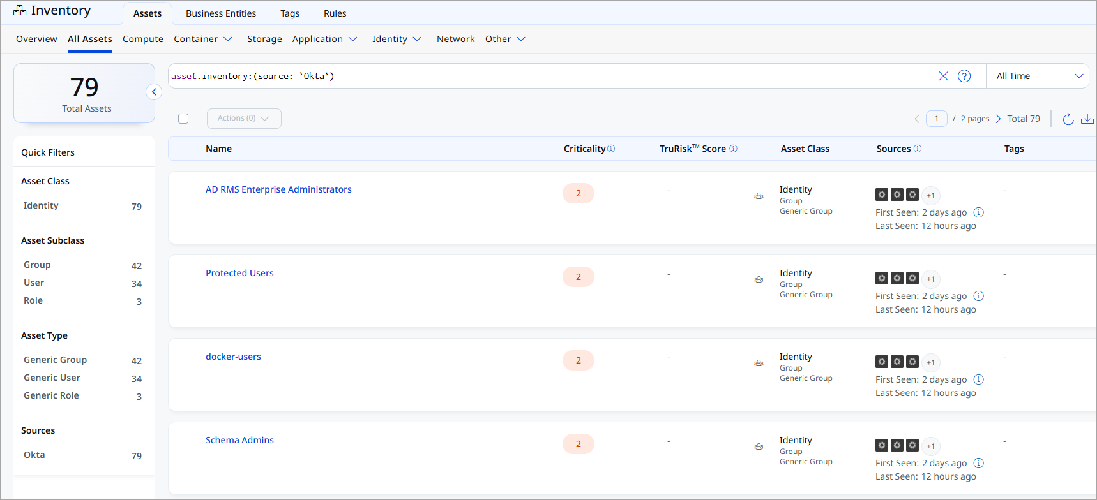Show +1 more sources for Protected Users
The width and height of the screenshot is (1097, 500).
[931, 279]
